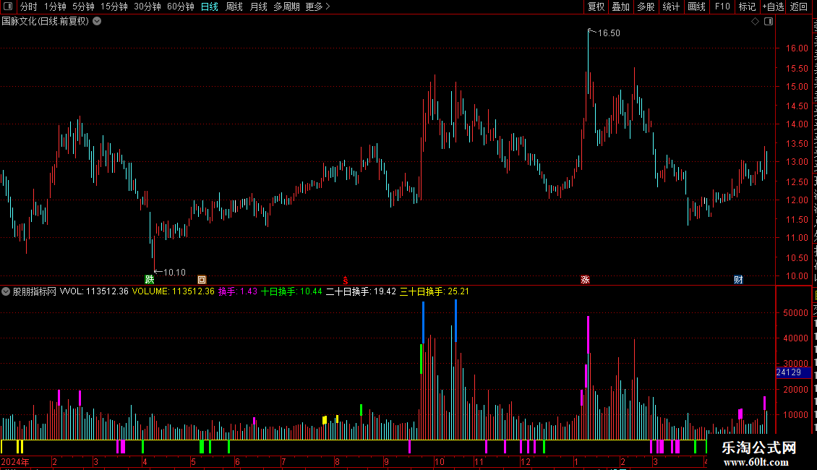817x470 pixels.
Task: Click the 16.00 price axis label
Action: point(797,48)
